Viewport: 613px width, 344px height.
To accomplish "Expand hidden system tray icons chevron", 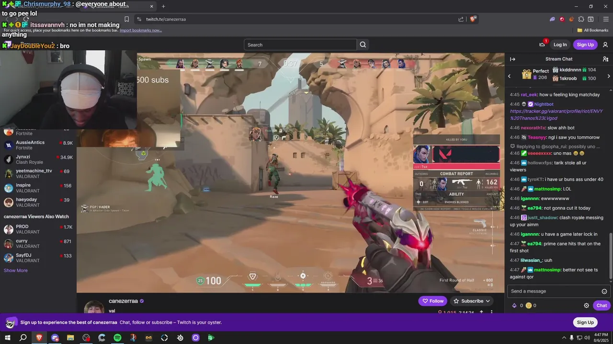I will pos(563,338).
